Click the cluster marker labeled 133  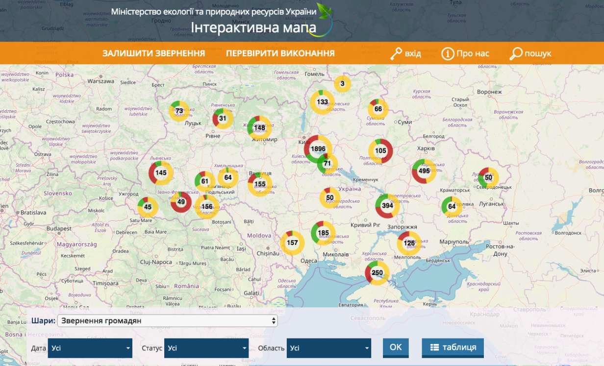[x=322, y=102]
